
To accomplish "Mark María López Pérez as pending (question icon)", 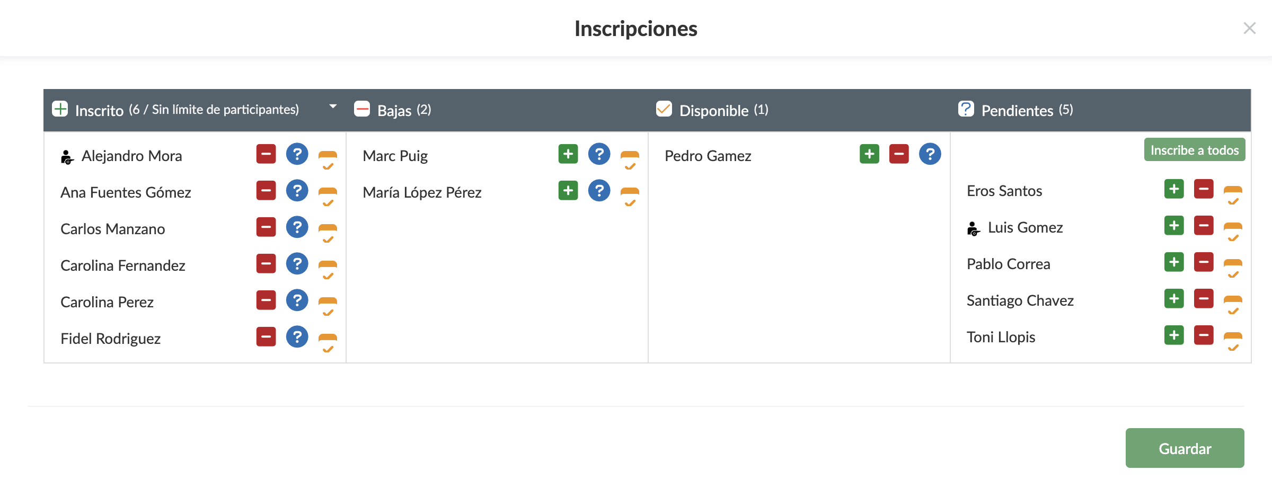I will click(x=599, y=191).
